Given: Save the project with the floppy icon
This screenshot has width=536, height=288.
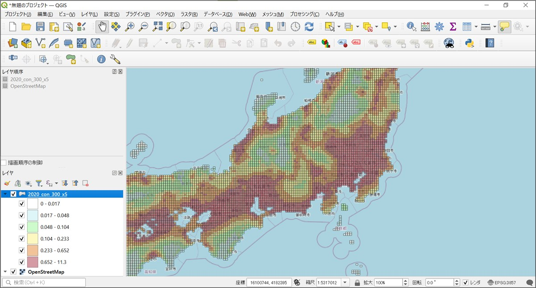Looking at the screenshot, I should click(x=40, y=27).
